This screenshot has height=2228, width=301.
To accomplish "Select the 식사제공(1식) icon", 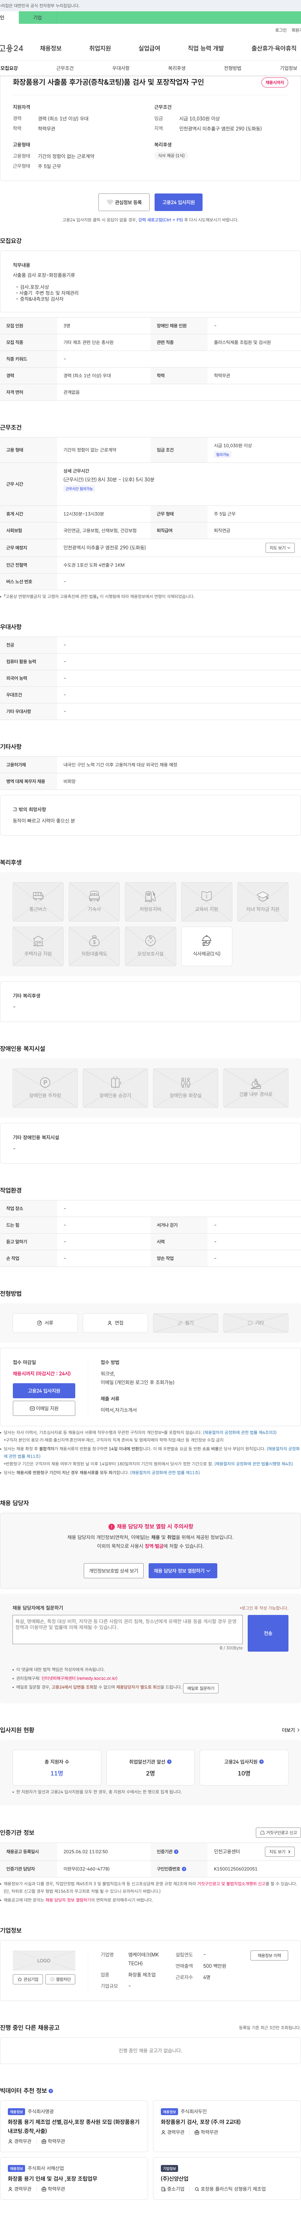I will (207, 946).
